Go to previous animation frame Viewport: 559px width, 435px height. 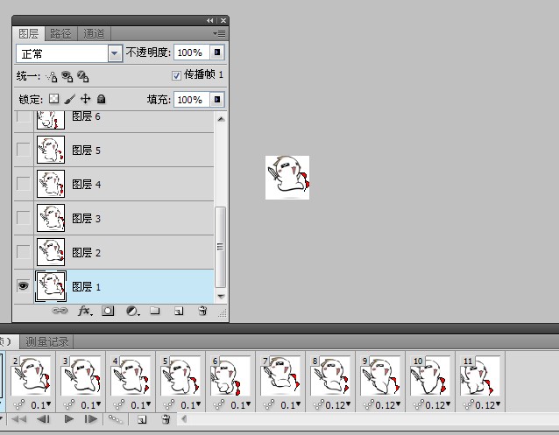coord(44,419)
